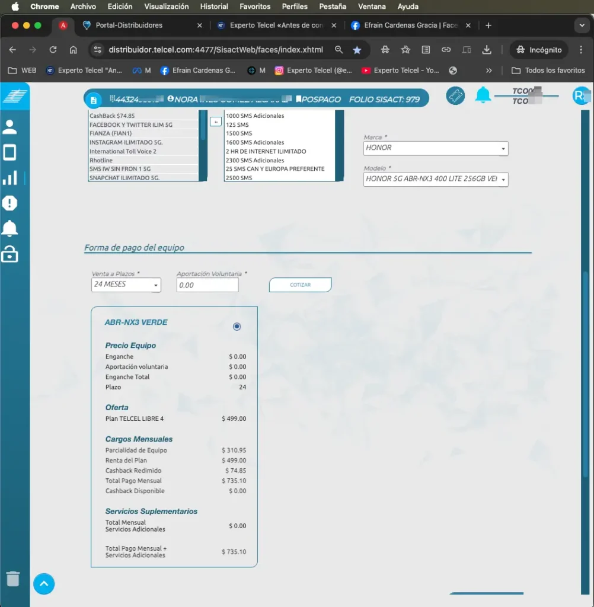Viewport: 594px width, 607px height.
Task: Open the WEB bookmarks folder
Action: pos(22,71)
